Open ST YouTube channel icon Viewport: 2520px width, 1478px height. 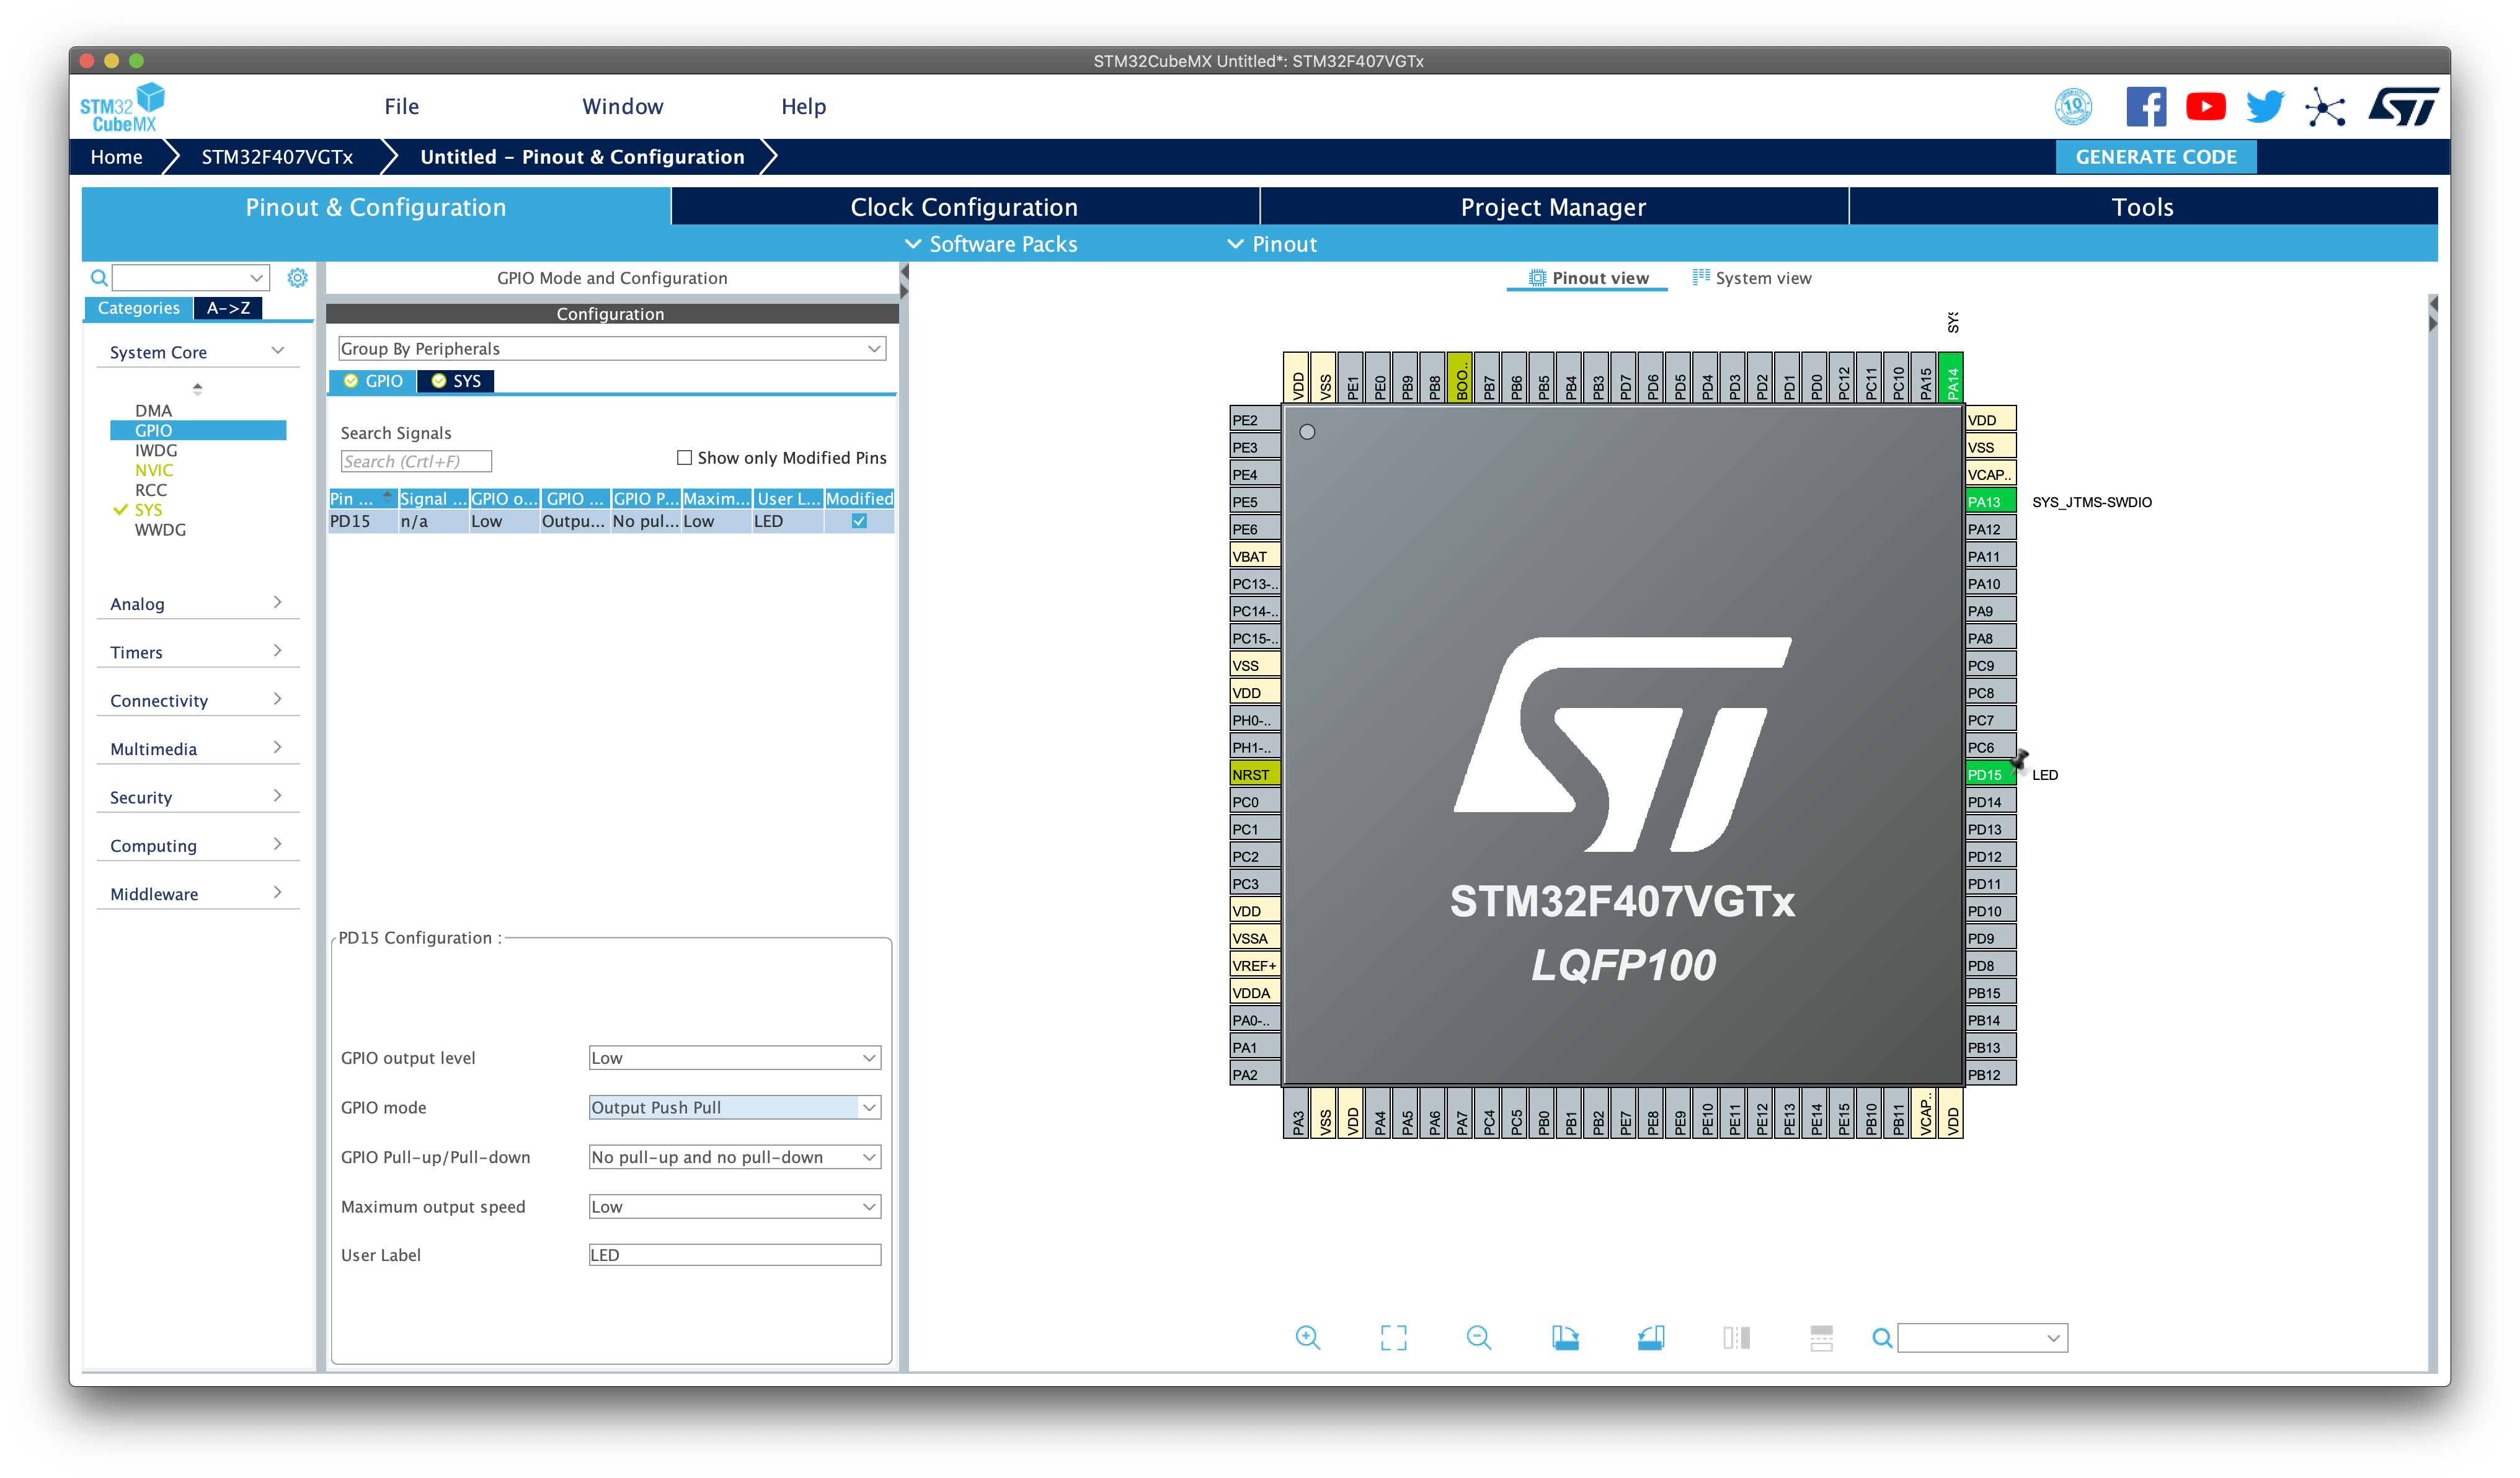[x=2205, y=107]
